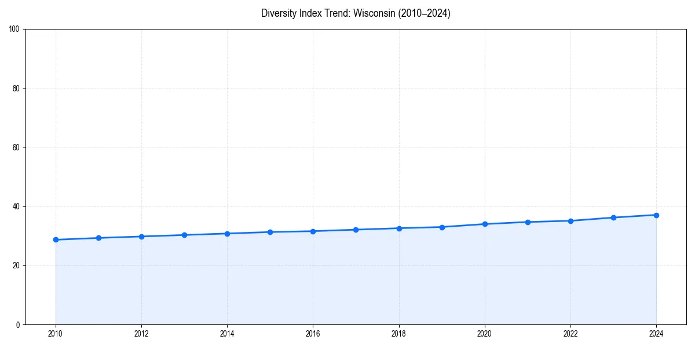Select the 2022 data point marker
This screenshot has height=347, width=695.
[x=570, y=221]
